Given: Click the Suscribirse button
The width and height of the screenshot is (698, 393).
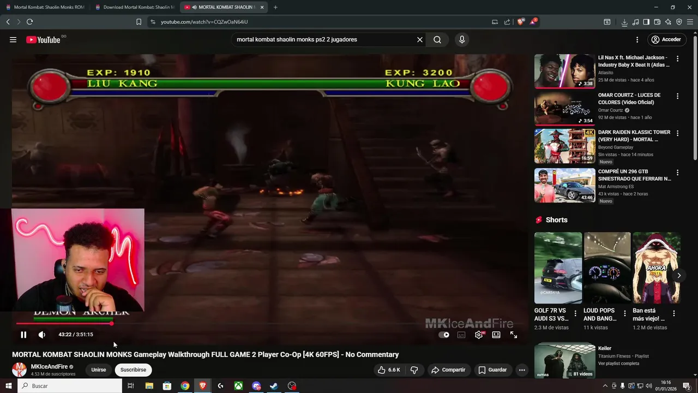Looking at the screenshot, I should tap(133, 370).
